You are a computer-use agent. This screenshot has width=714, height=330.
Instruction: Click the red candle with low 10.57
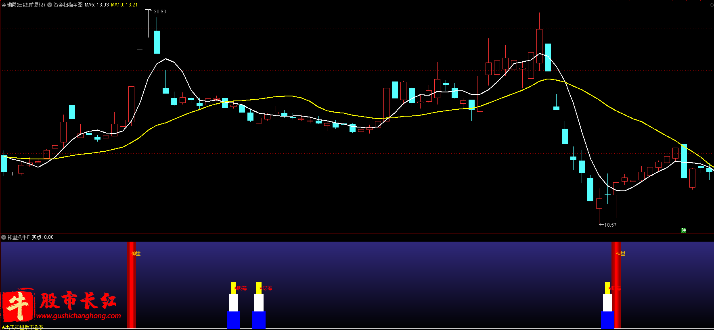coord(599,203)
